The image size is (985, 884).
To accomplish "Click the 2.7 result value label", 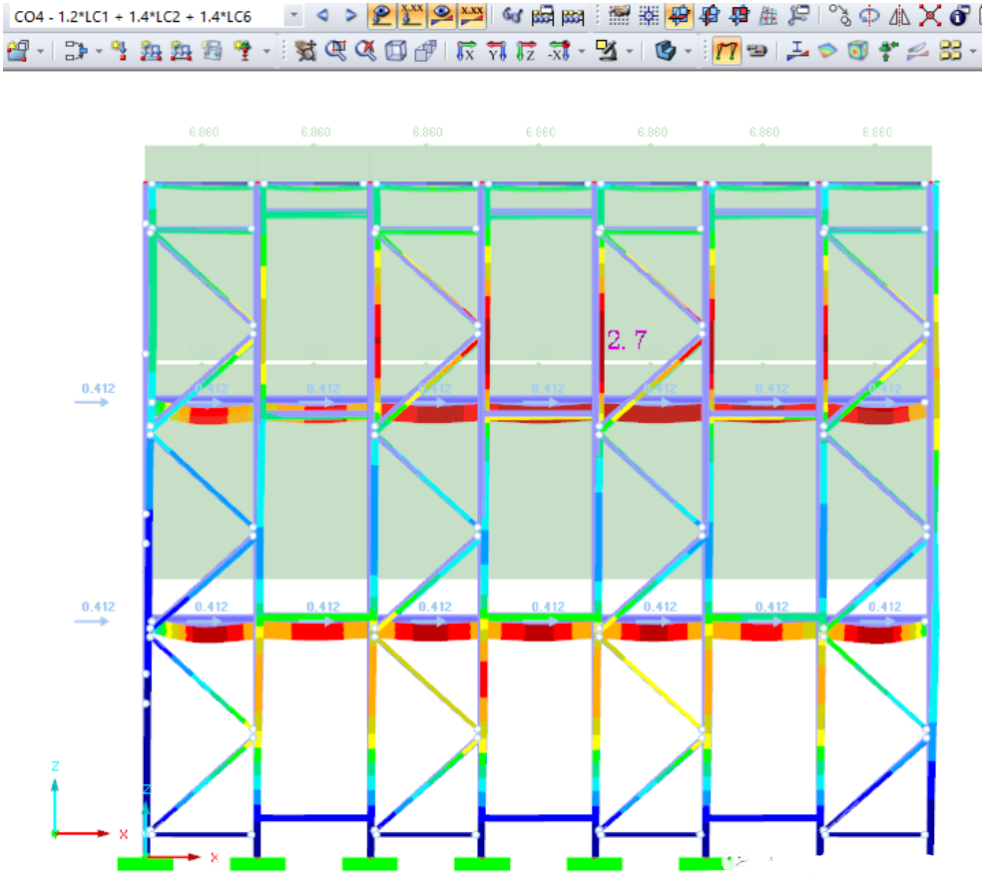I will tap(627, 340).
